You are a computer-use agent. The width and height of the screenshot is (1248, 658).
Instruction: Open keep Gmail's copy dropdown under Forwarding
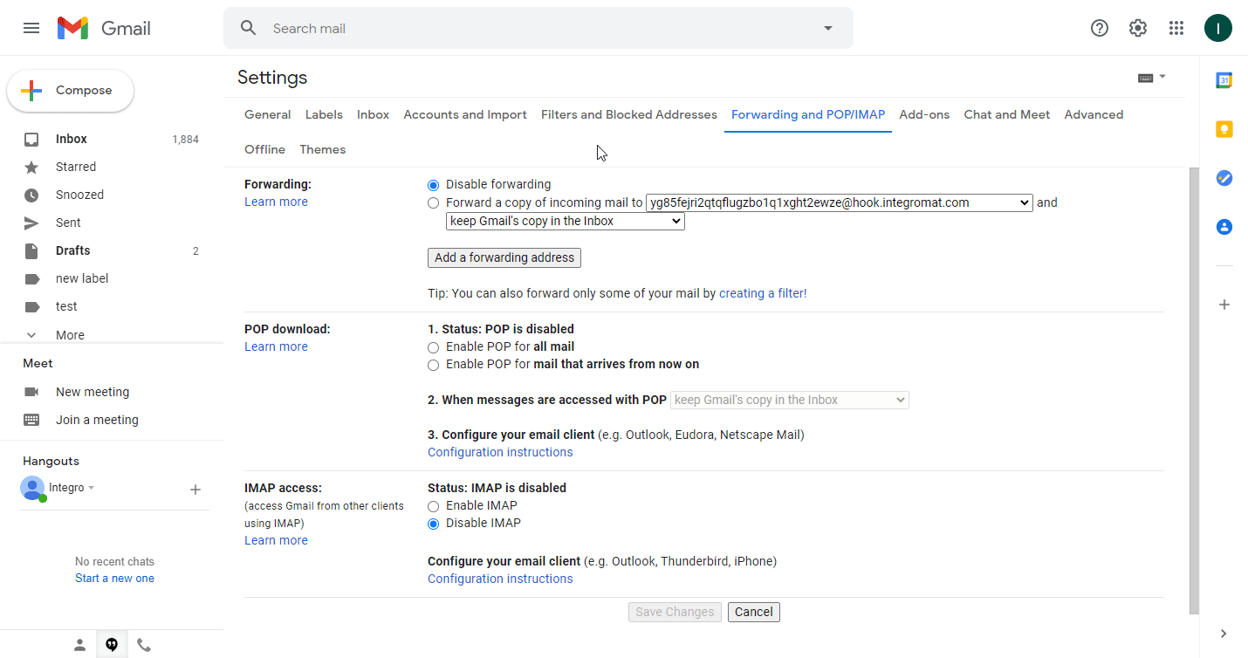click(x=565, y=222)
